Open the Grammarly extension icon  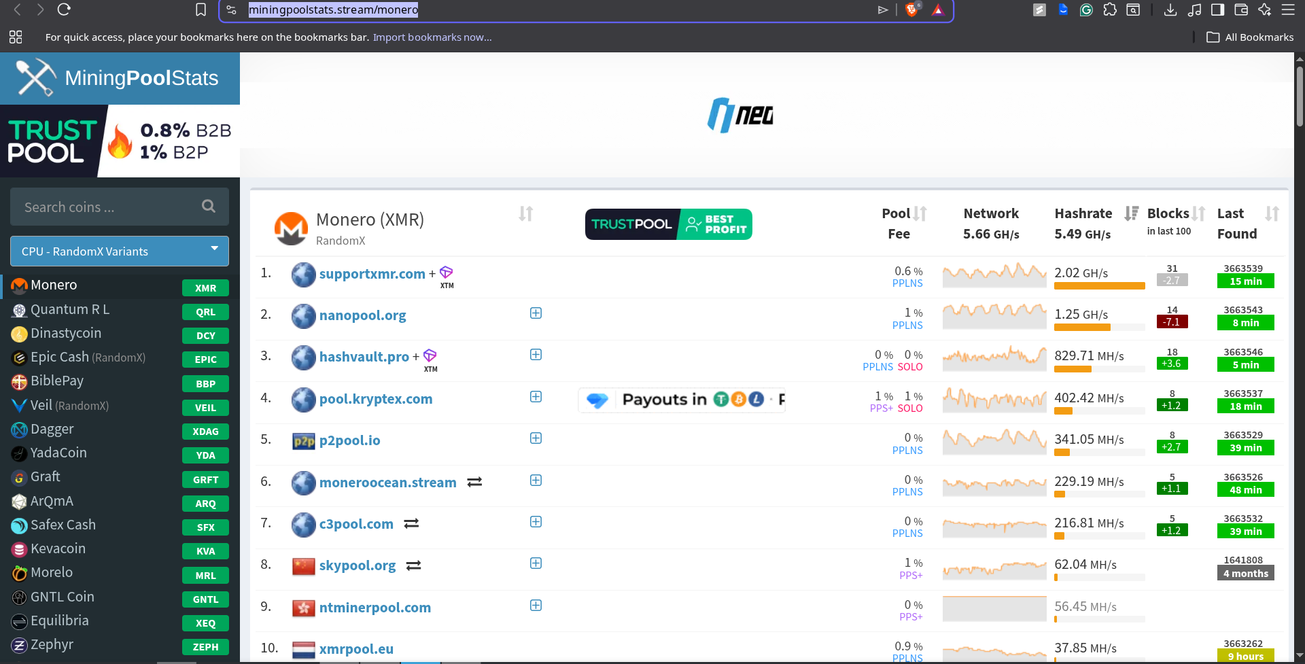click(x=1086, y=10)
